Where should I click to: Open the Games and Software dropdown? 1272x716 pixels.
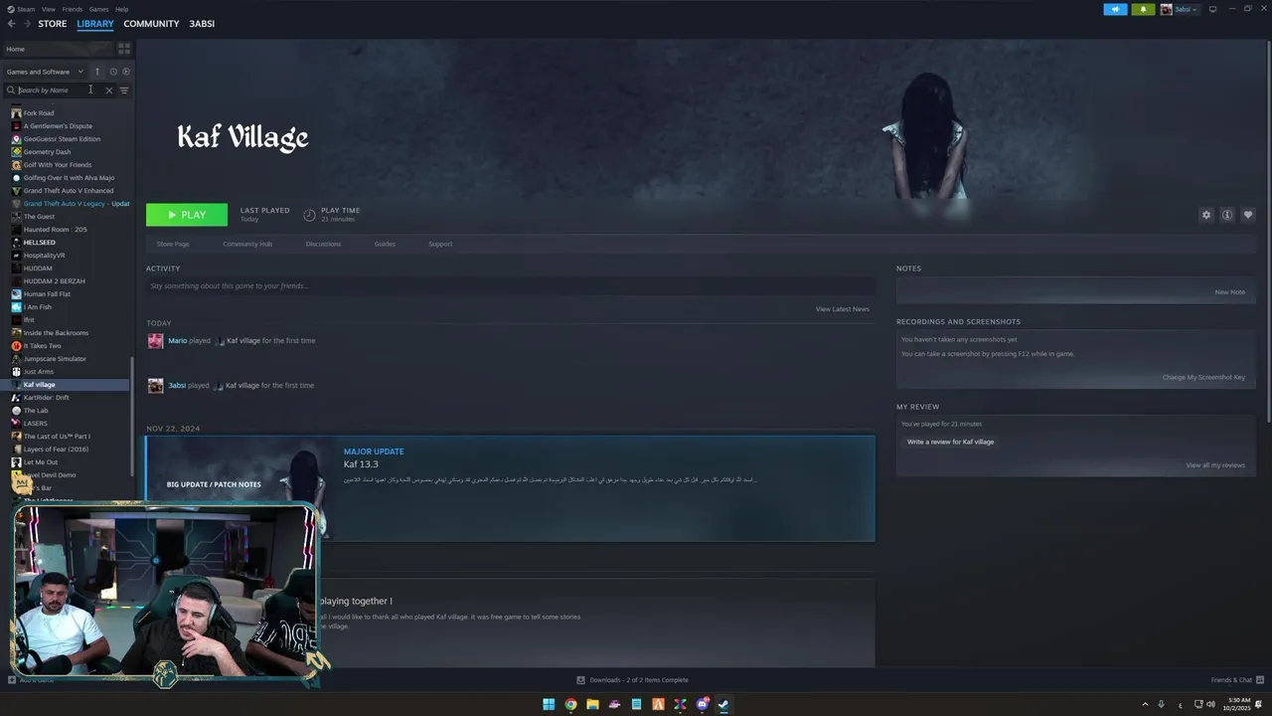coord(46,72)
